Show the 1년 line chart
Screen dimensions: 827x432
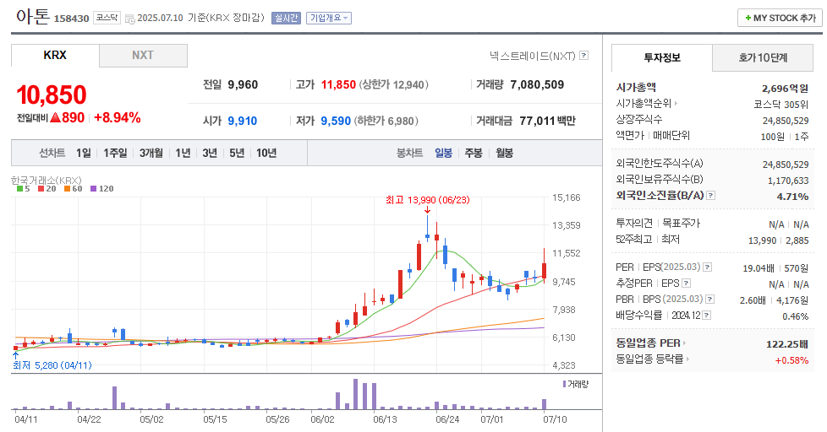pos(183,153)
